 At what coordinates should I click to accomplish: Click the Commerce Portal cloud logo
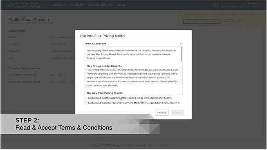tap(9, 5)
